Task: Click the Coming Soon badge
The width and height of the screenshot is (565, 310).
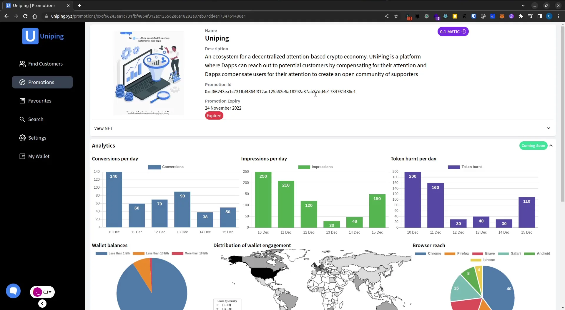Action: [533, 145]
